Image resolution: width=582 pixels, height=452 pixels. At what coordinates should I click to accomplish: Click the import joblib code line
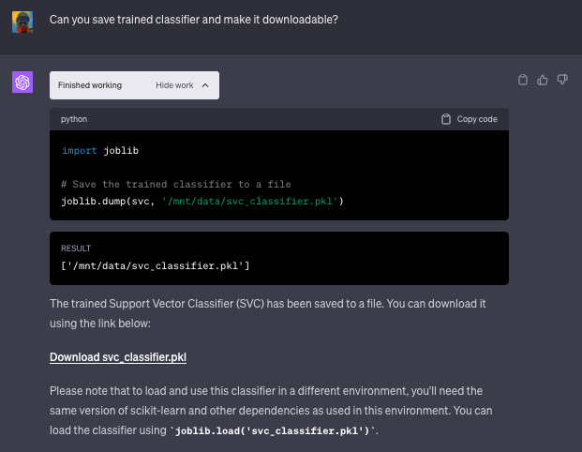[100, 150]
